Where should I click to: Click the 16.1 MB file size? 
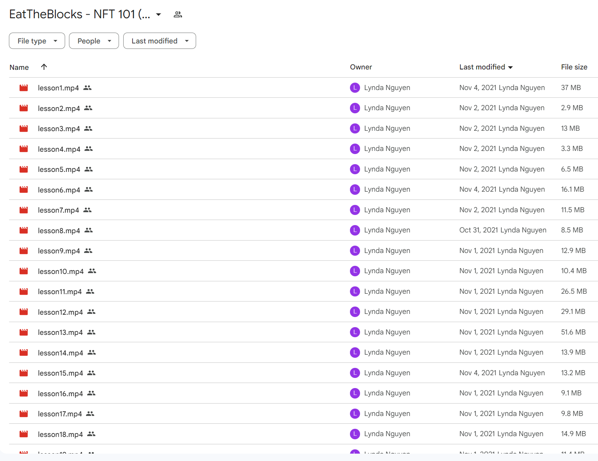pyautogui.click(x=572, y=189)
